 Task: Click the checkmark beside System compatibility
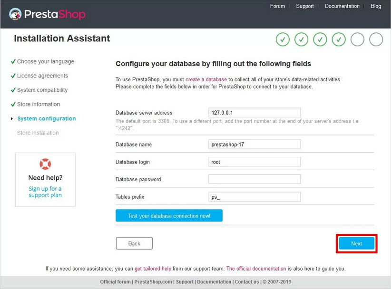[x=13, y=90]
